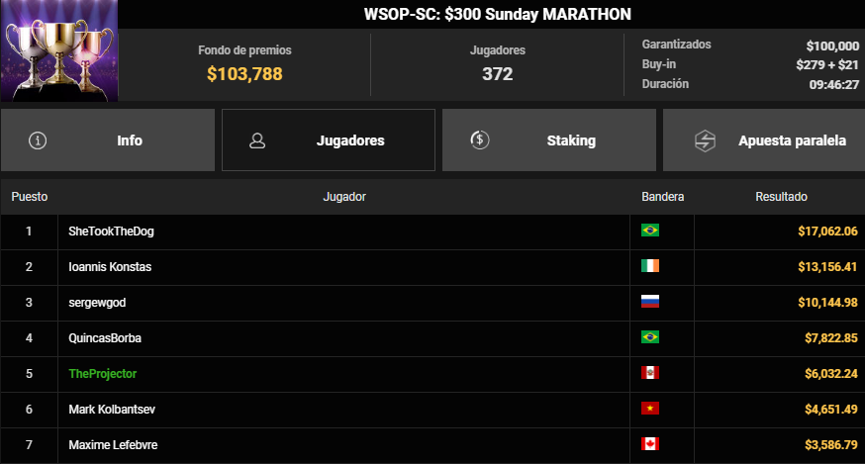Image resolution: width=865 pixels, height=464 pixels.
Task: Click the Staking dollar coin icon
Action: click(x=480, y=140)
